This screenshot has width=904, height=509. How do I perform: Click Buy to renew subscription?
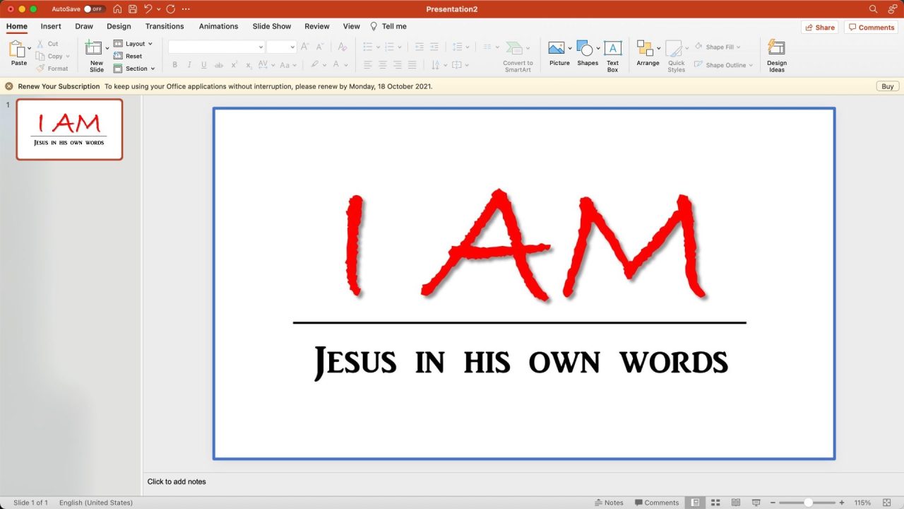[888, 86]
